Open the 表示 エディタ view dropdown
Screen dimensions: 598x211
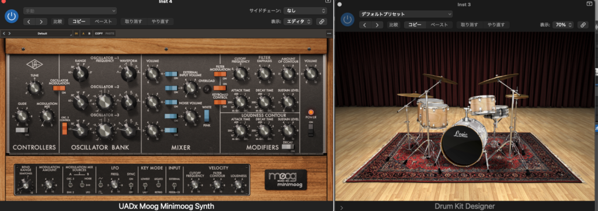[x=298, y=22]
